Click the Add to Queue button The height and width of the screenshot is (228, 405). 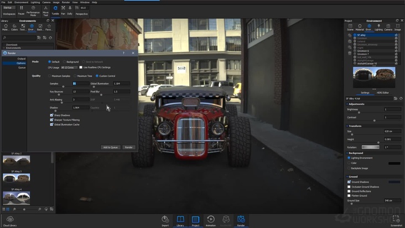point(110,147)
